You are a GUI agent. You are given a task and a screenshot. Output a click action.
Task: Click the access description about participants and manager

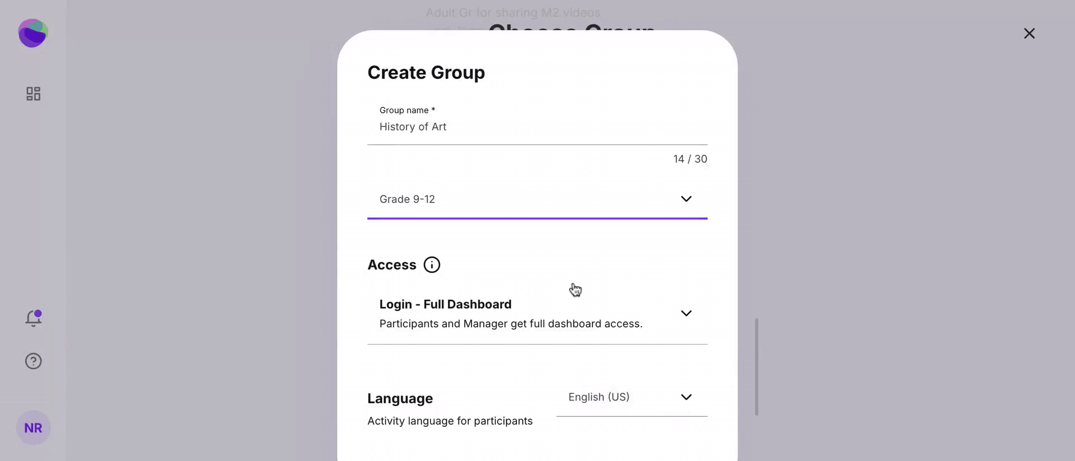(x=511, y=324)
